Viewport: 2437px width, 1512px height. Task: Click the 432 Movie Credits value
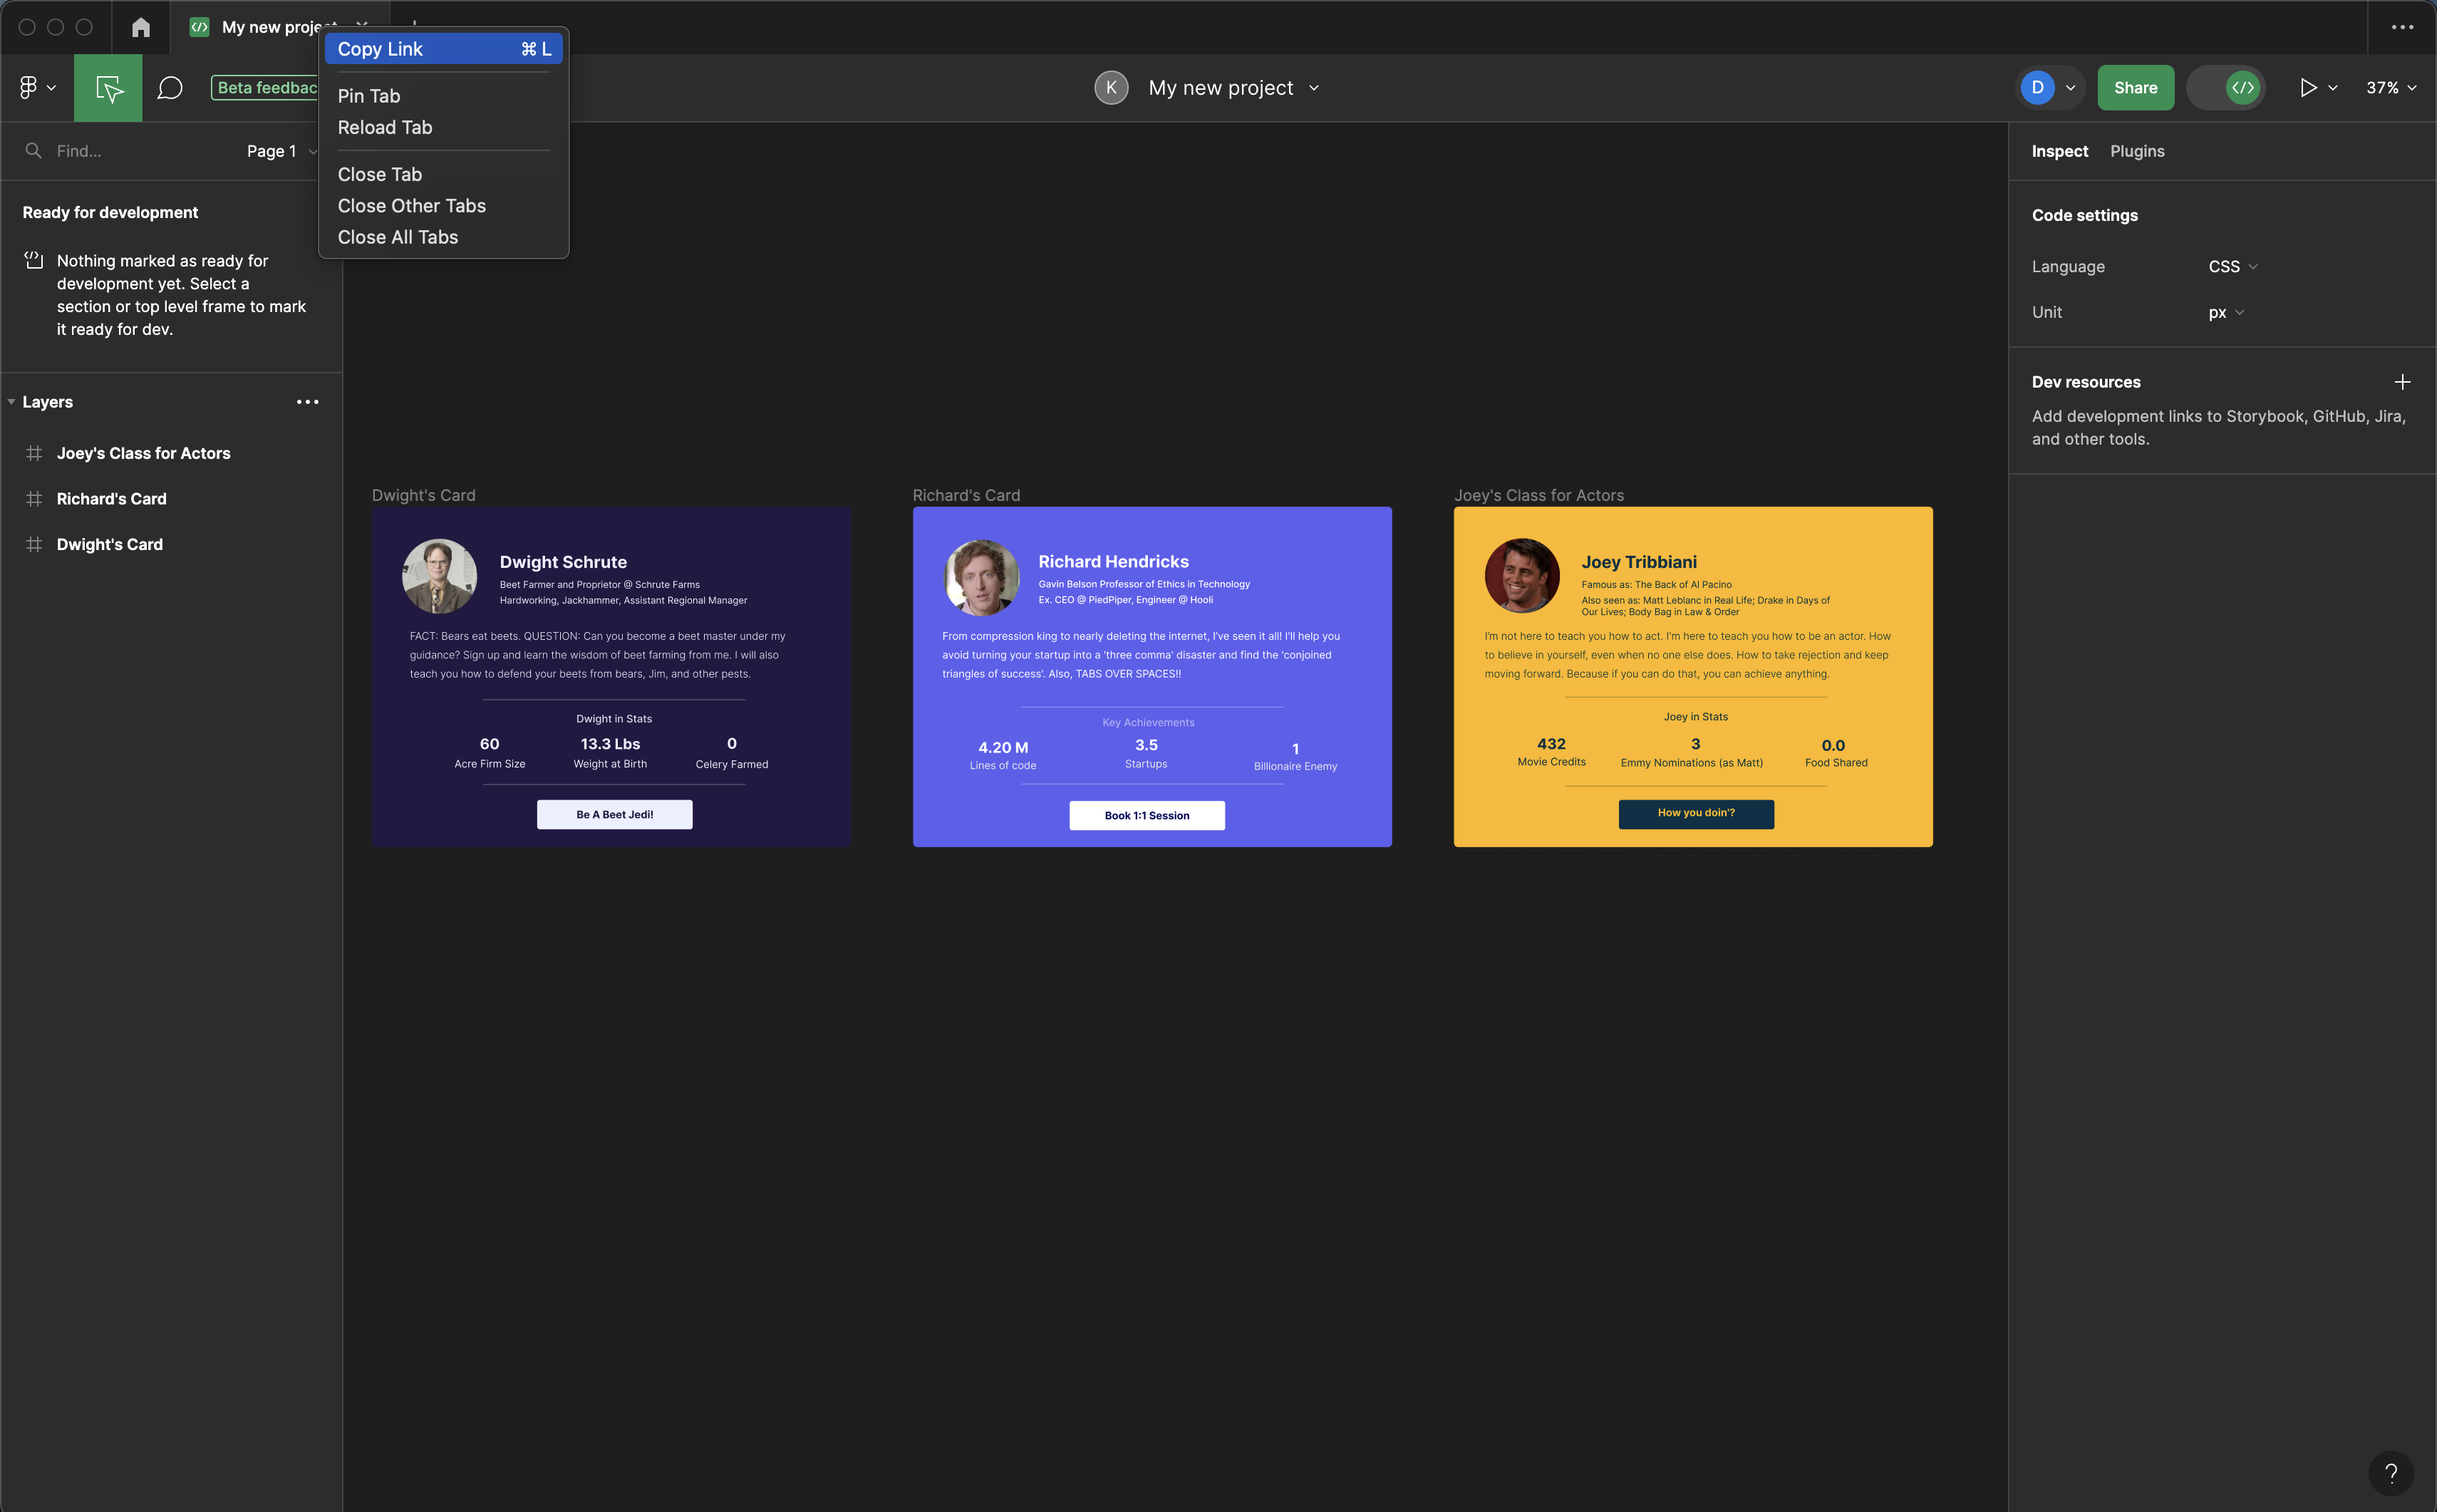coord(1551,744)
